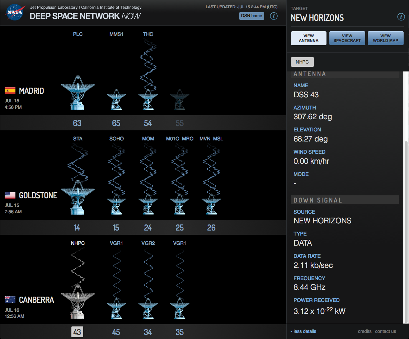This screenshot has width=409, height=339.
Task: Select Canberra antenna dish 43
Action: click(78, 302)
